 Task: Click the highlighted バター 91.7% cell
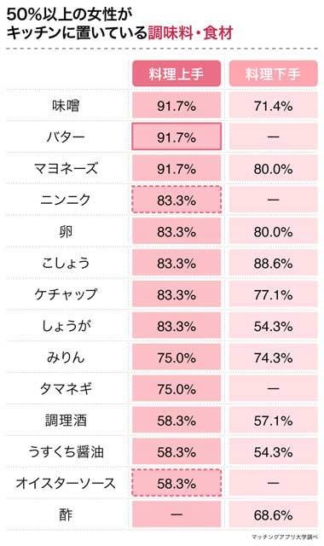click(176, 136)
